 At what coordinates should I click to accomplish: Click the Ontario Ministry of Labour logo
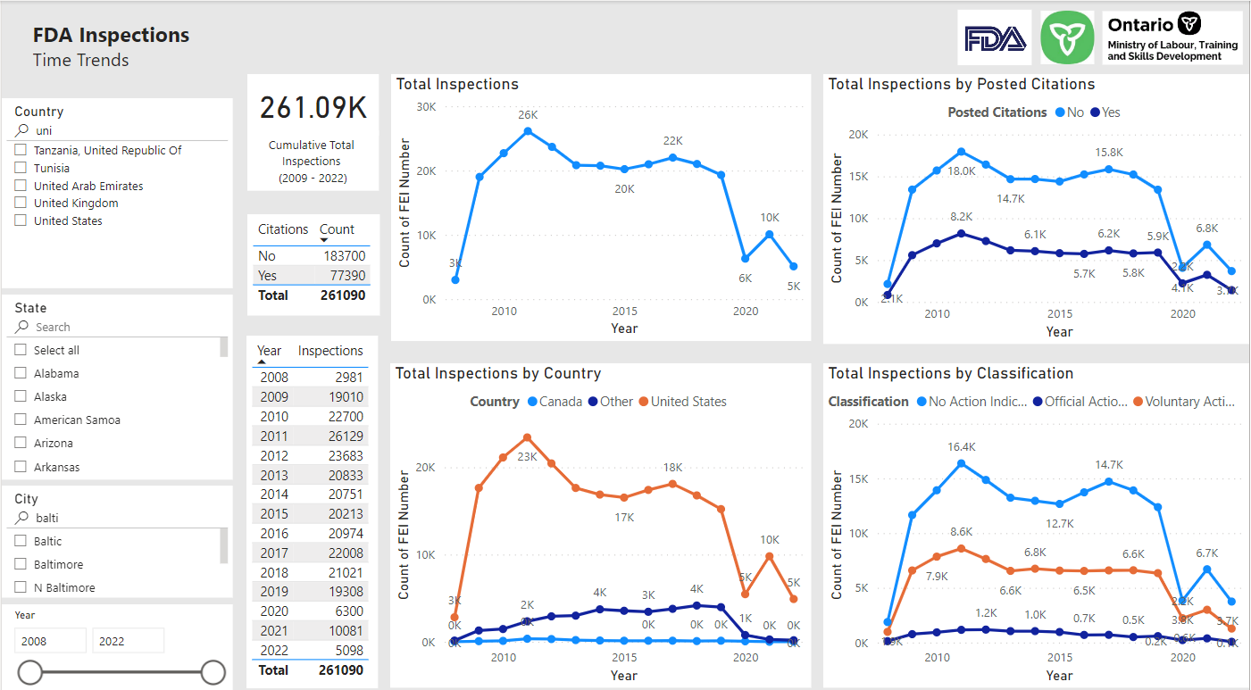[x=1172, y=38]
